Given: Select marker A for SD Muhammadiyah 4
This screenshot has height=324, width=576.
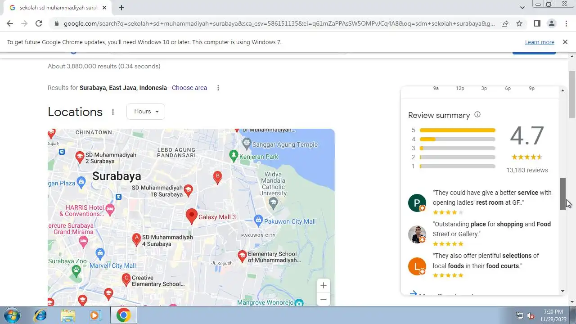Looking at the screenshot, I should tap(136, 239).
